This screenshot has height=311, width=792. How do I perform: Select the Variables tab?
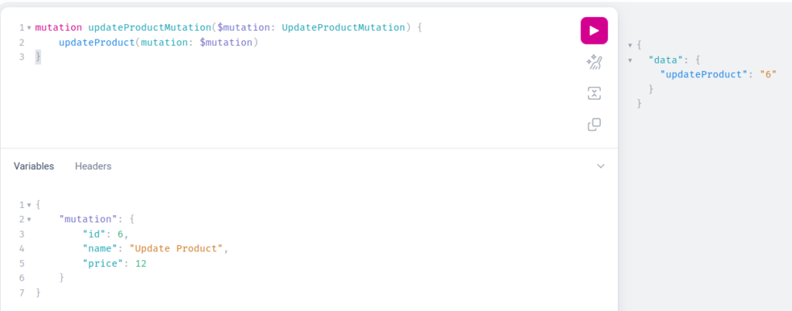34,166
